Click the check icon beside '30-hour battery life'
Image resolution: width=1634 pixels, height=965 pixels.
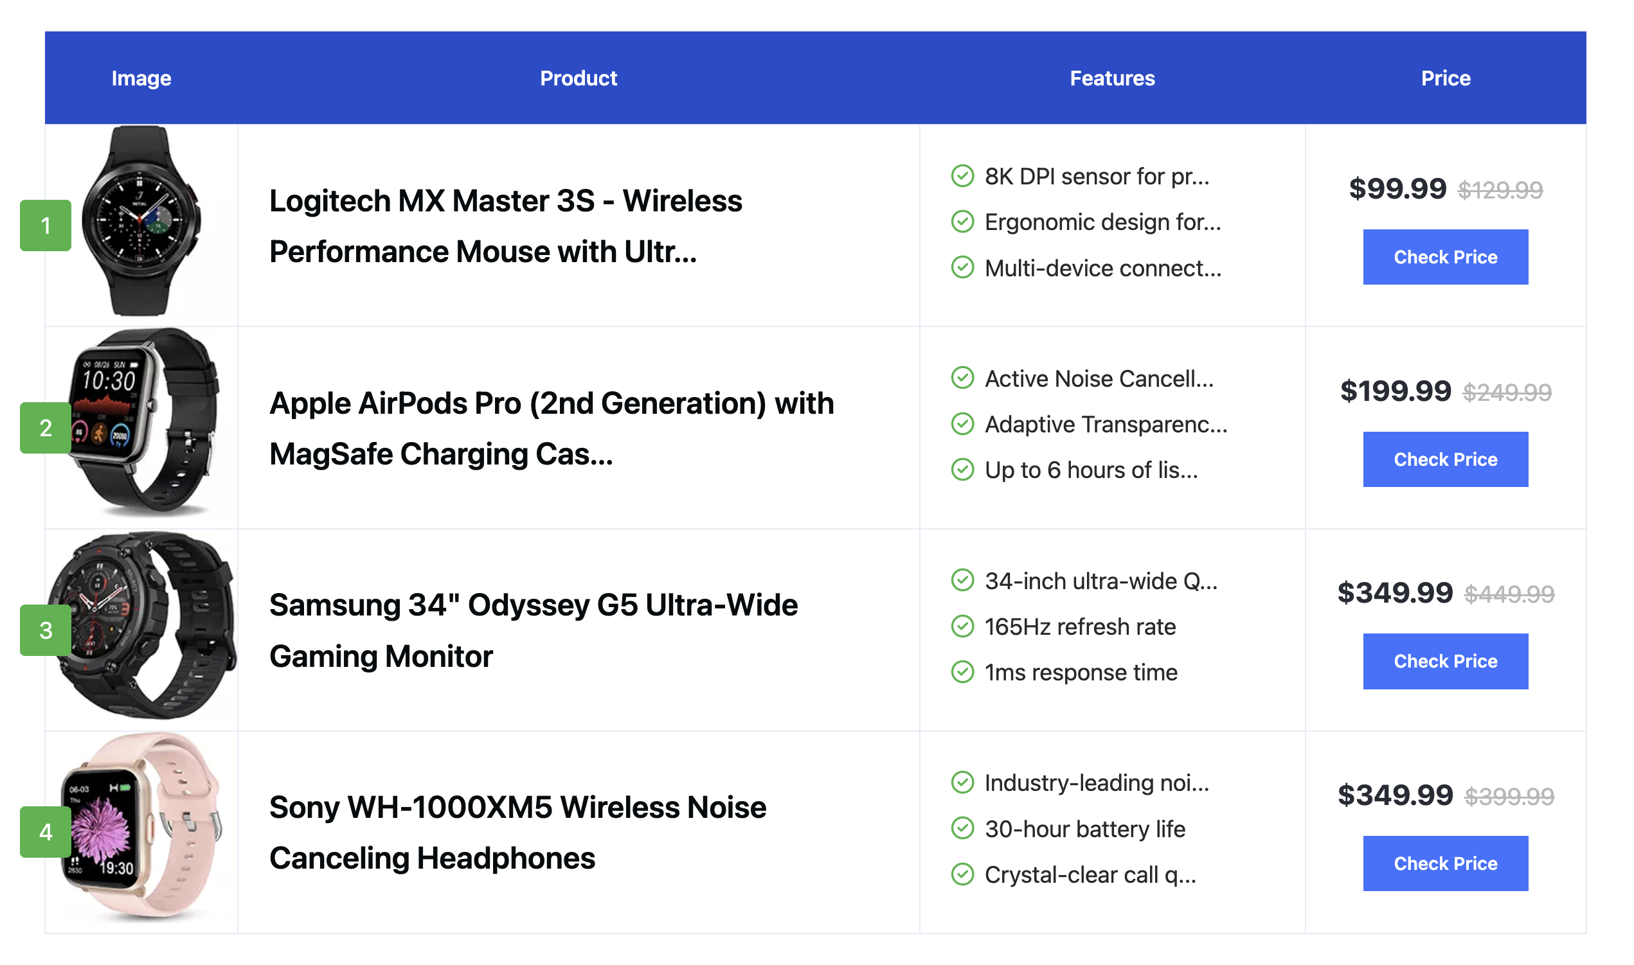[962, 828]
